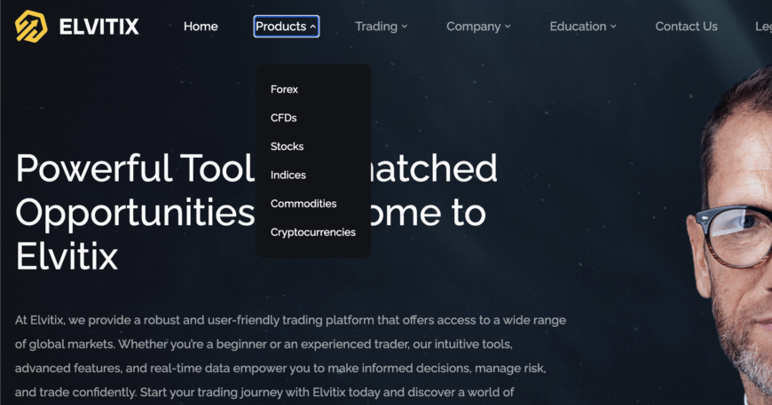The height and width of the screenshot is (405, 772).
Task: Select CFDs from Products menu
Action: tap(283, 118)
